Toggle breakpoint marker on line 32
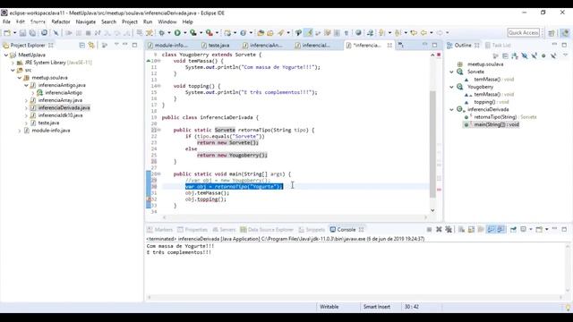 (149, 199)
